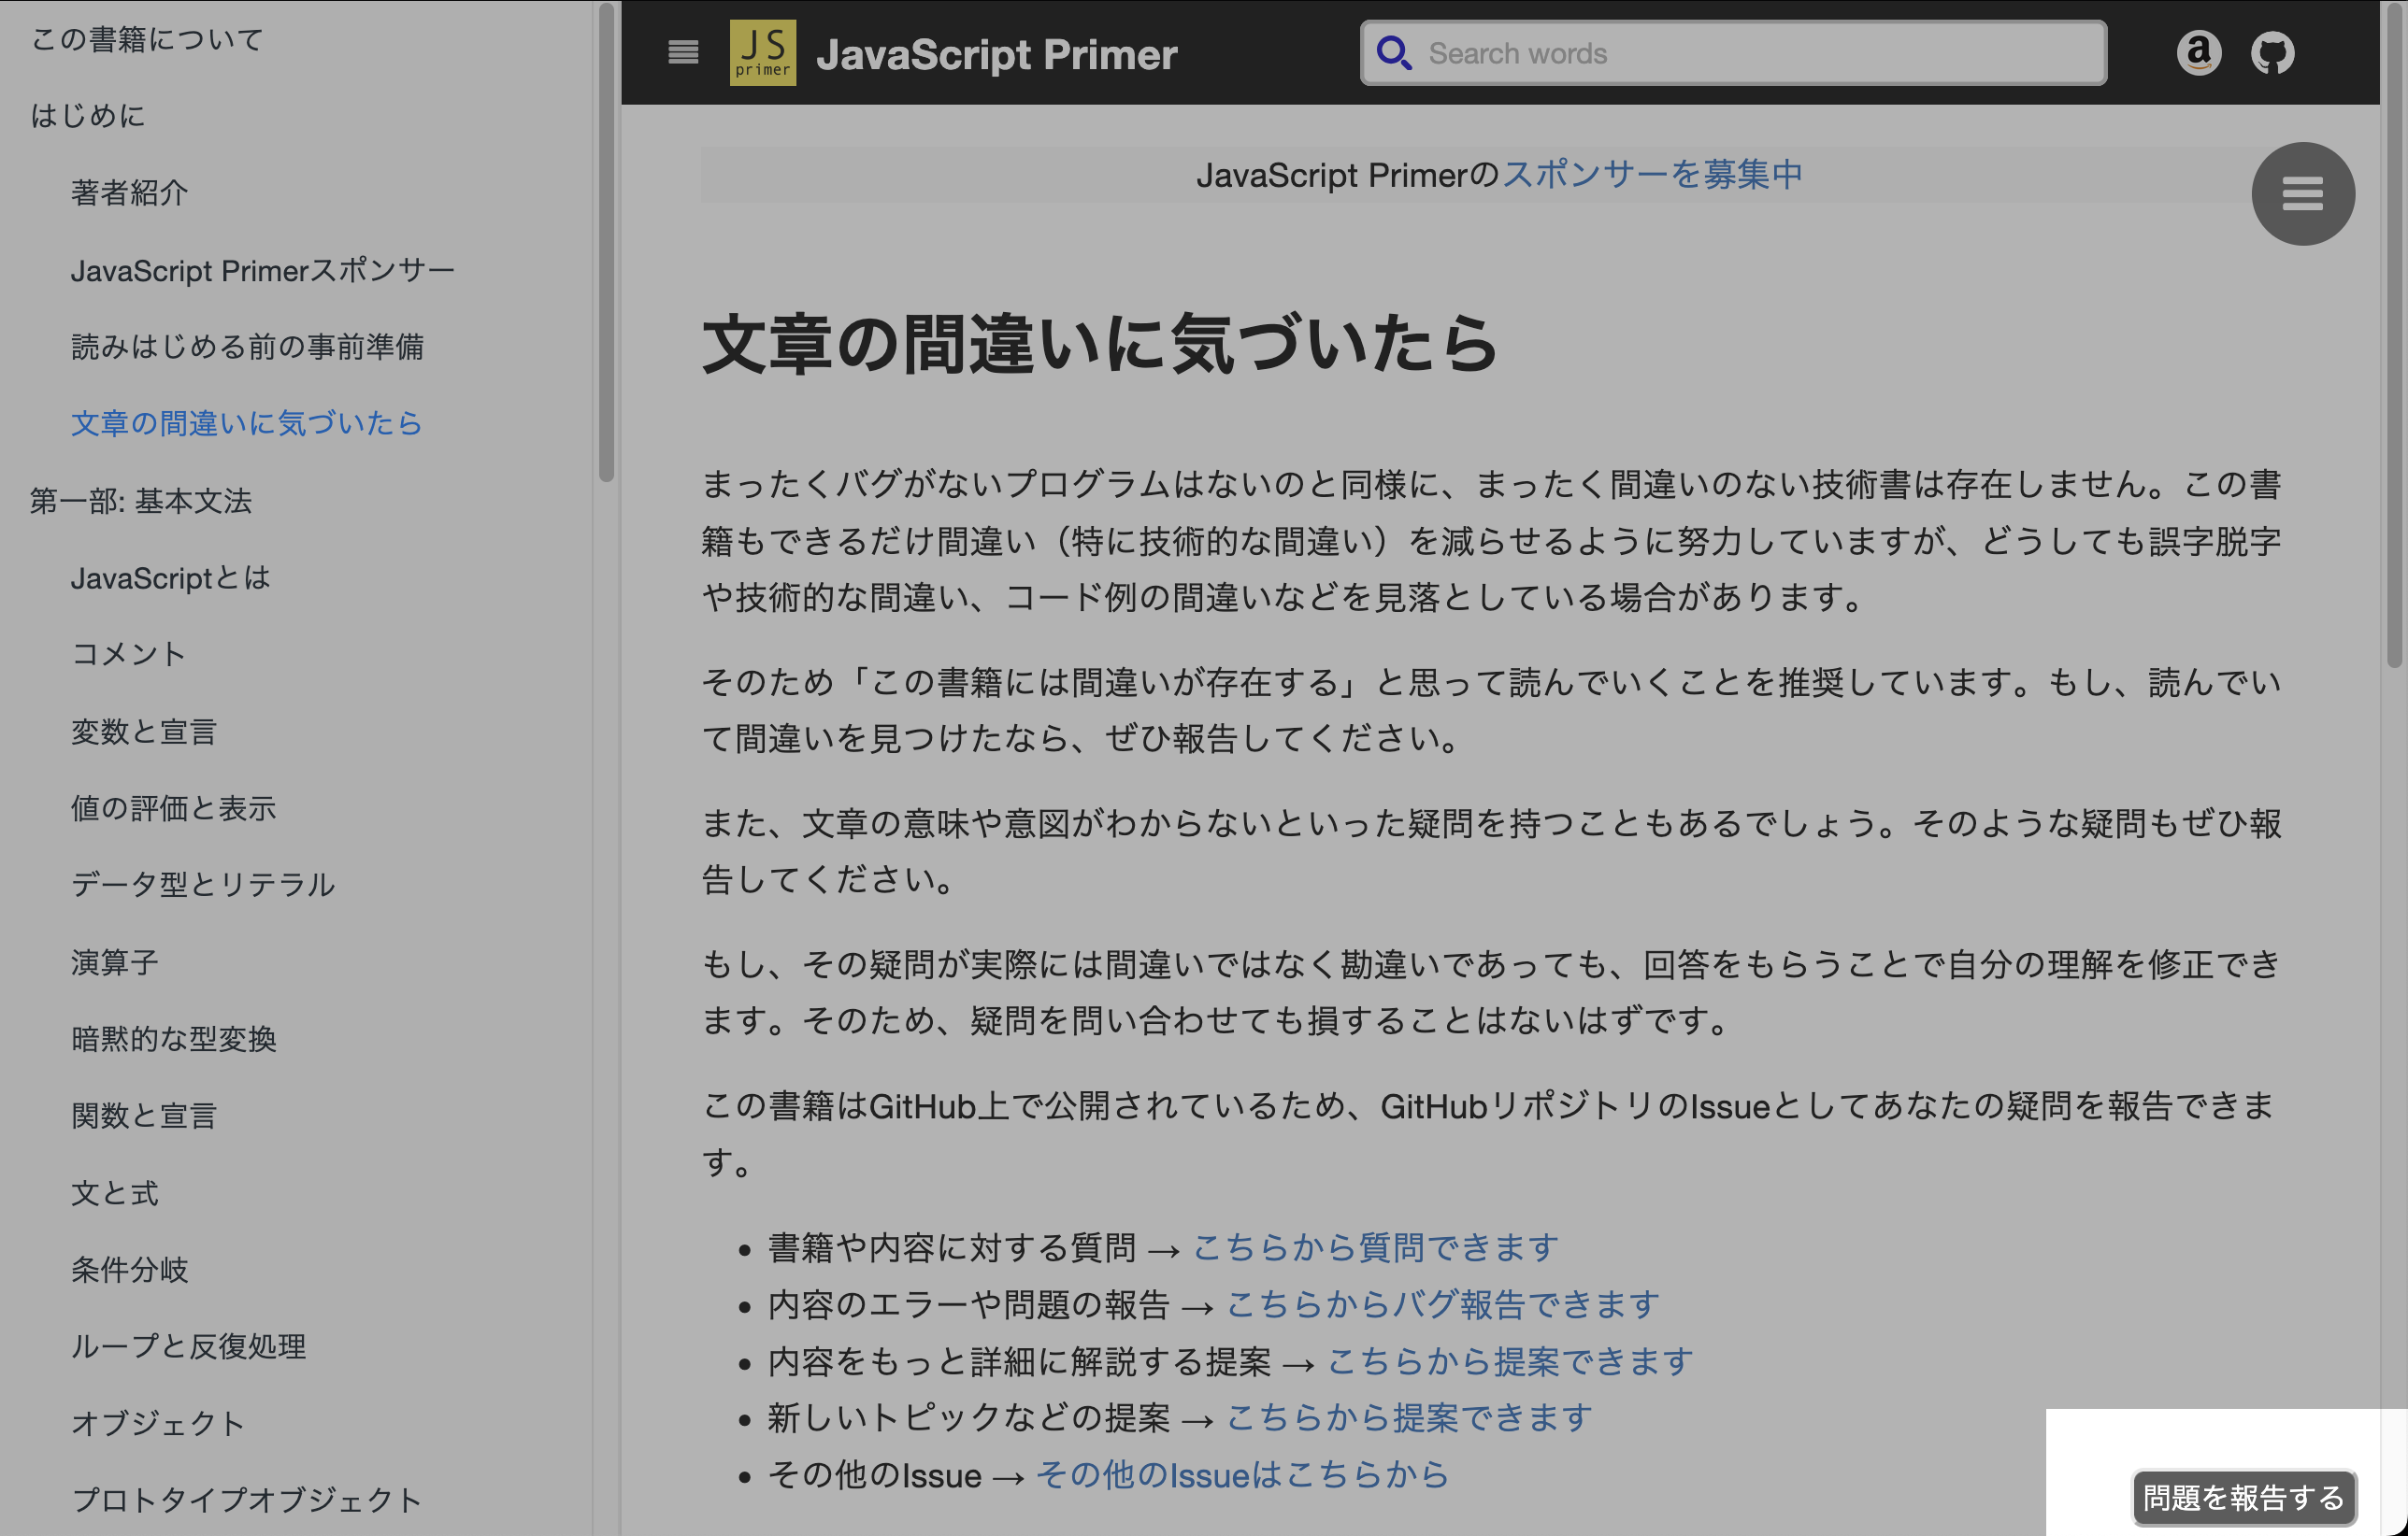Open 演算子 in the sidebar
This screenshot has height=1536, width=2408.
tap(114, 962)
